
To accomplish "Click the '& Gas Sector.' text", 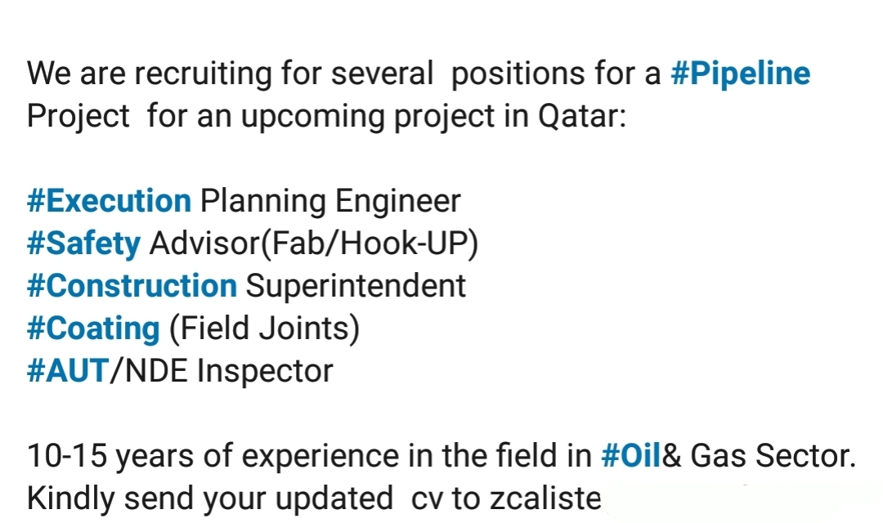I will 759,455.
